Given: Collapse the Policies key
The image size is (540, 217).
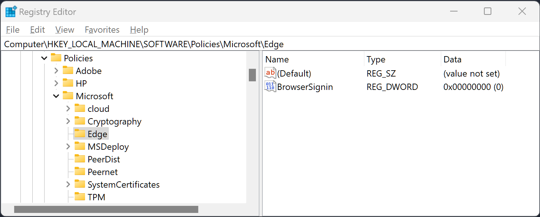Looking at the screenshot, I should (44, 58).
